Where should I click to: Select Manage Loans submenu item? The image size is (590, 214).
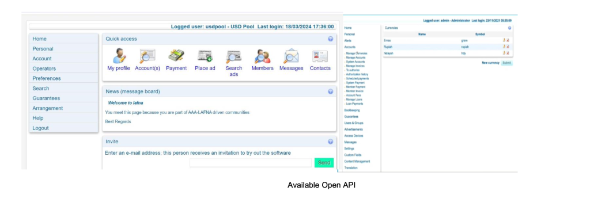click(x=354, y=100)
